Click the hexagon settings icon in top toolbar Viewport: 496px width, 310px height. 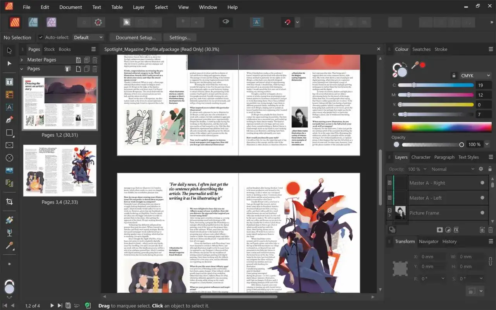tap(98, 22)
